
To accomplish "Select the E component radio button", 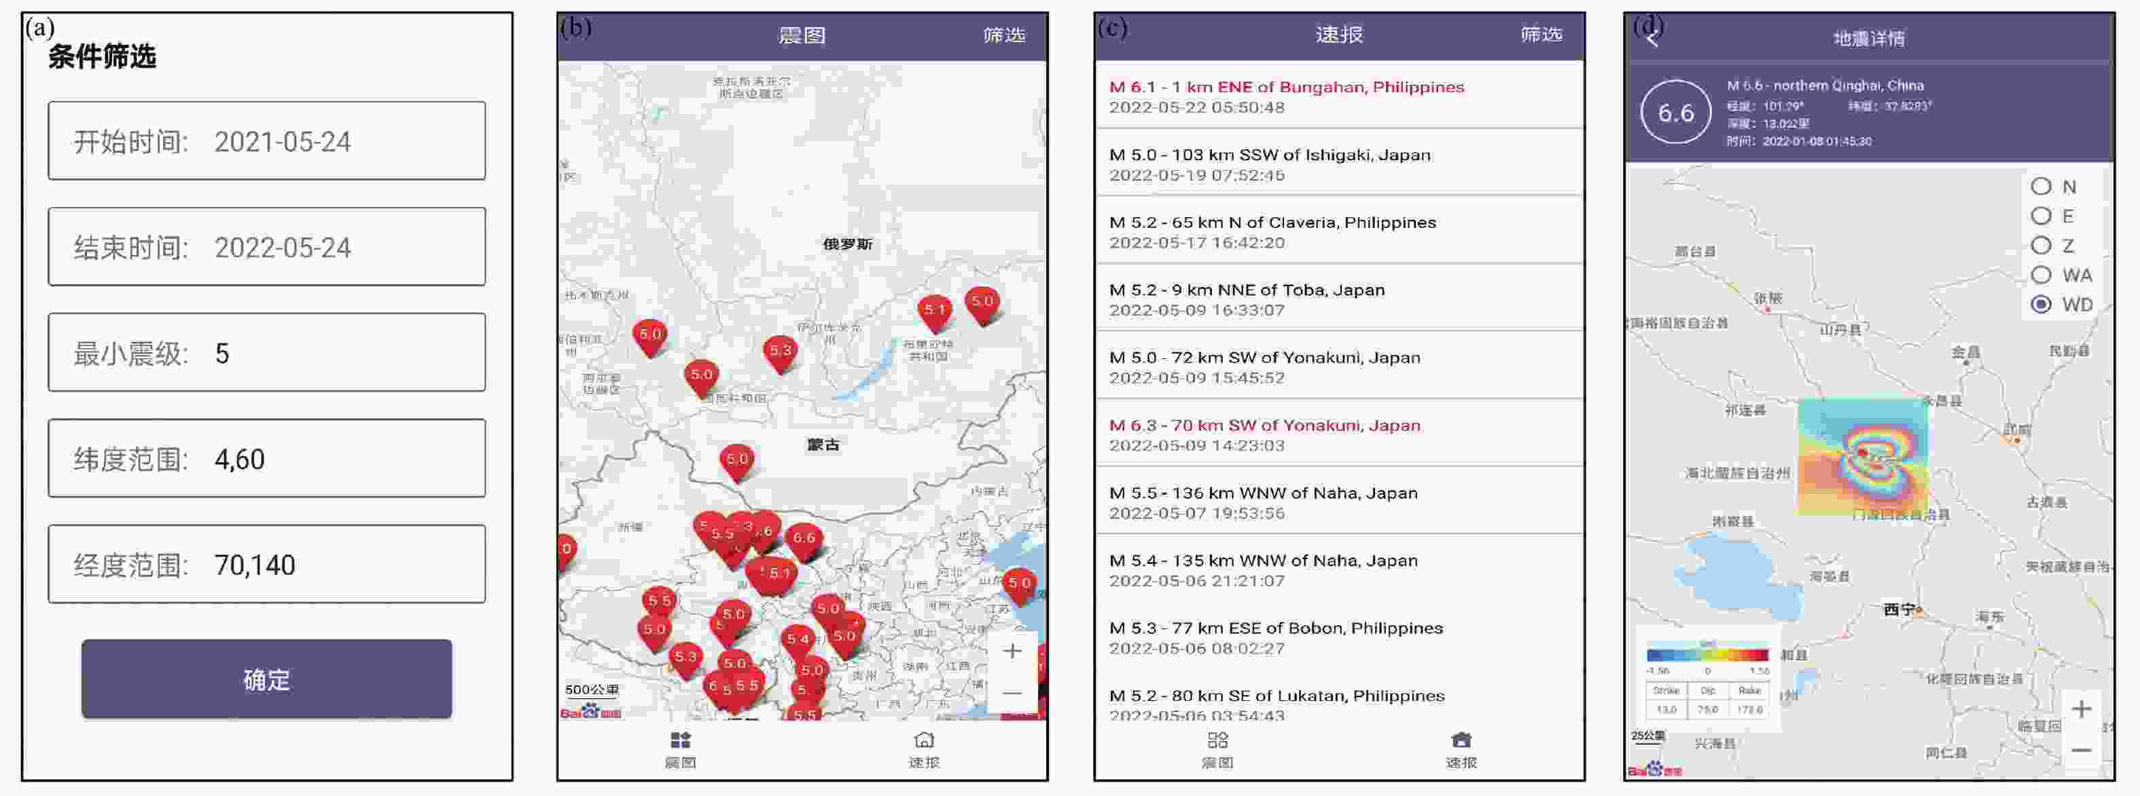I will [x=2041, y=216].
